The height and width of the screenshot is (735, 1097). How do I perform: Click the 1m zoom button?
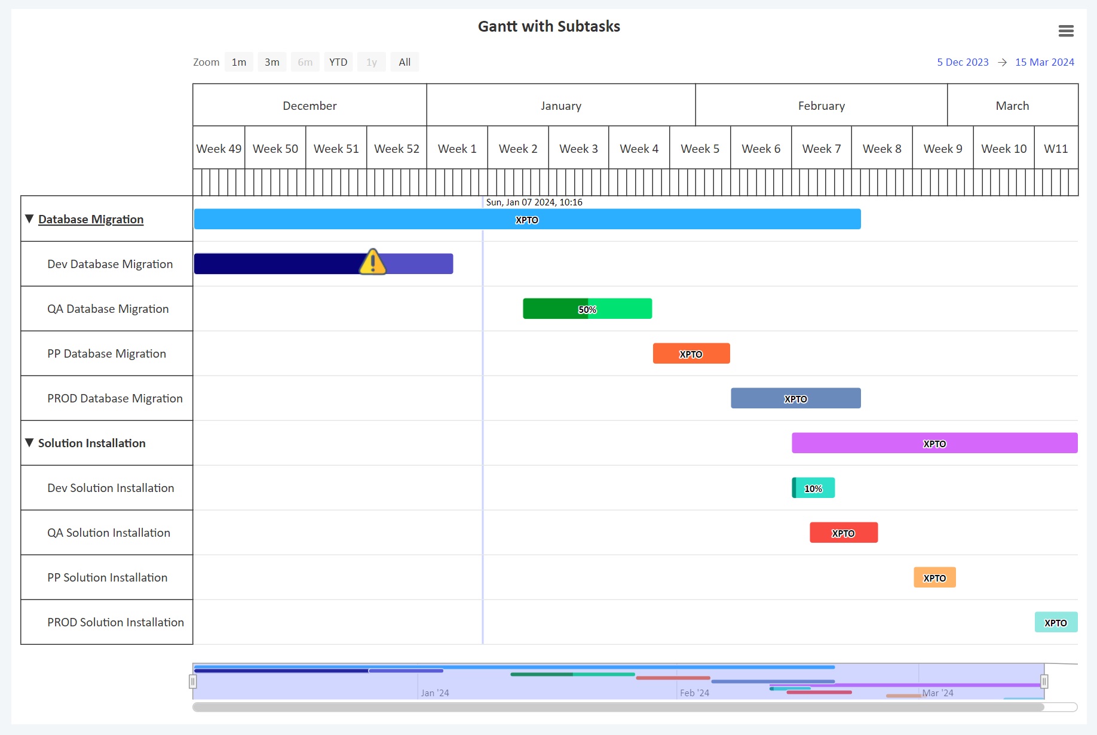(238, 61)
